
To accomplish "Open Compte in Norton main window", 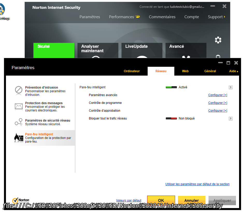I will coord(192,17).
